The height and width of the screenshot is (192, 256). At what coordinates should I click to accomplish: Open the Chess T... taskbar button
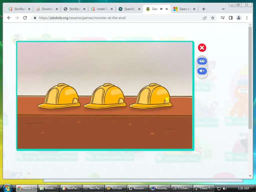tap(204, 188)
